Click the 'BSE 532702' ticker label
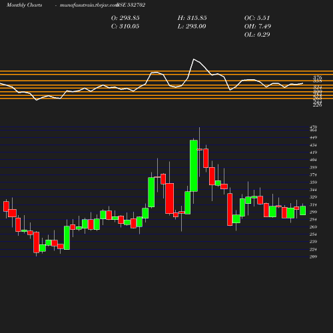This screenshot has width=333, height=333. (x=131, y=5)
